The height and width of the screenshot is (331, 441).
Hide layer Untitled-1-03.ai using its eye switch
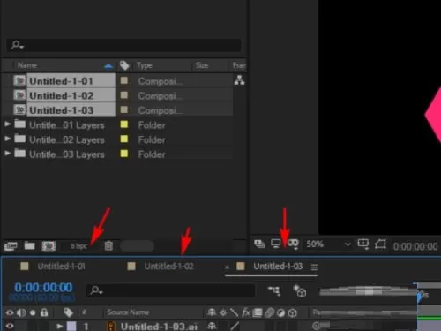tap(10, 326)
